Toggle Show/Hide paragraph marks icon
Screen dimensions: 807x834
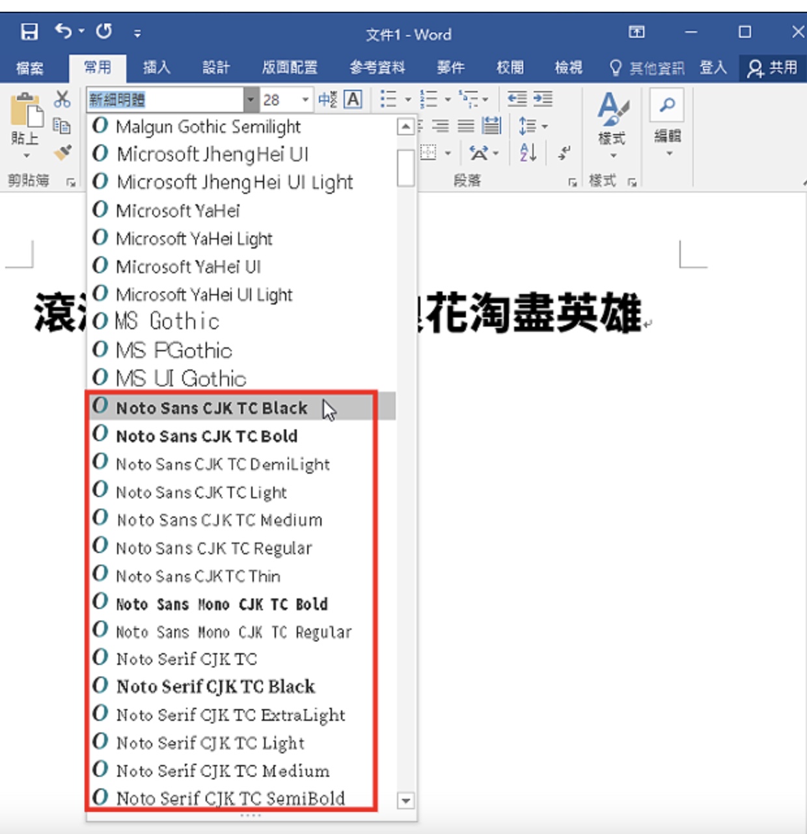click(x=564, y=154)
